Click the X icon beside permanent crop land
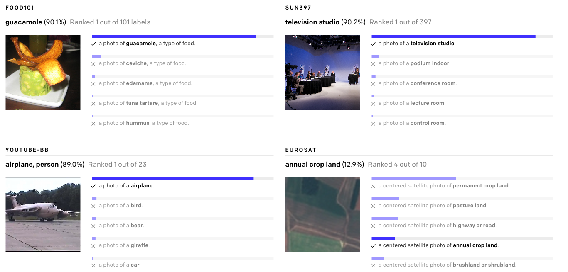This screenshot has width=568, height=272. tap(373, 186)
